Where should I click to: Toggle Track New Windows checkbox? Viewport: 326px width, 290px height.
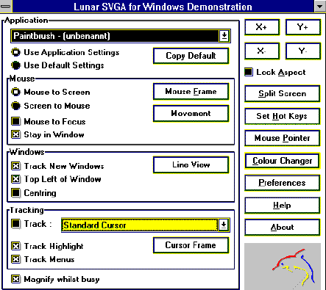point(16,166)
